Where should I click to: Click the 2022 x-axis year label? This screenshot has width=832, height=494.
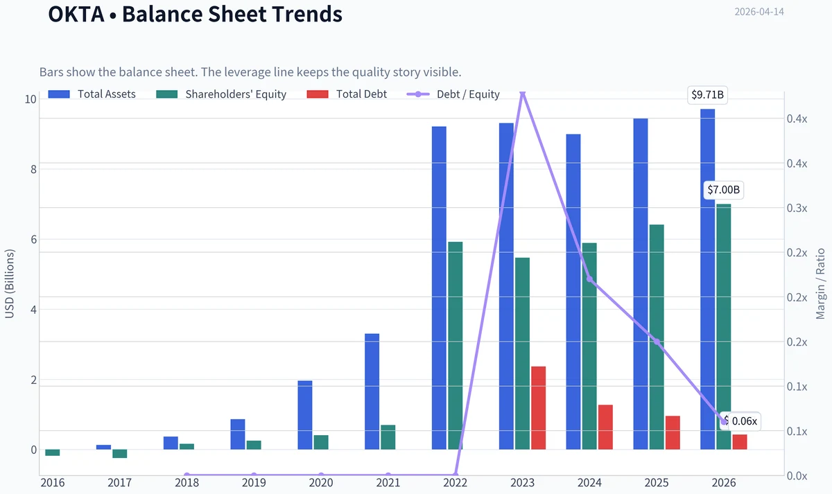tap(455, 483)
